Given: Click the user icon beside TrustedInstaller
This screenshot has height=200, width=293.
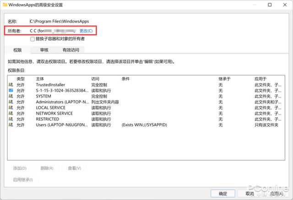Looking at the screenshot, I should pyautogui.click(x=11, y=85).
